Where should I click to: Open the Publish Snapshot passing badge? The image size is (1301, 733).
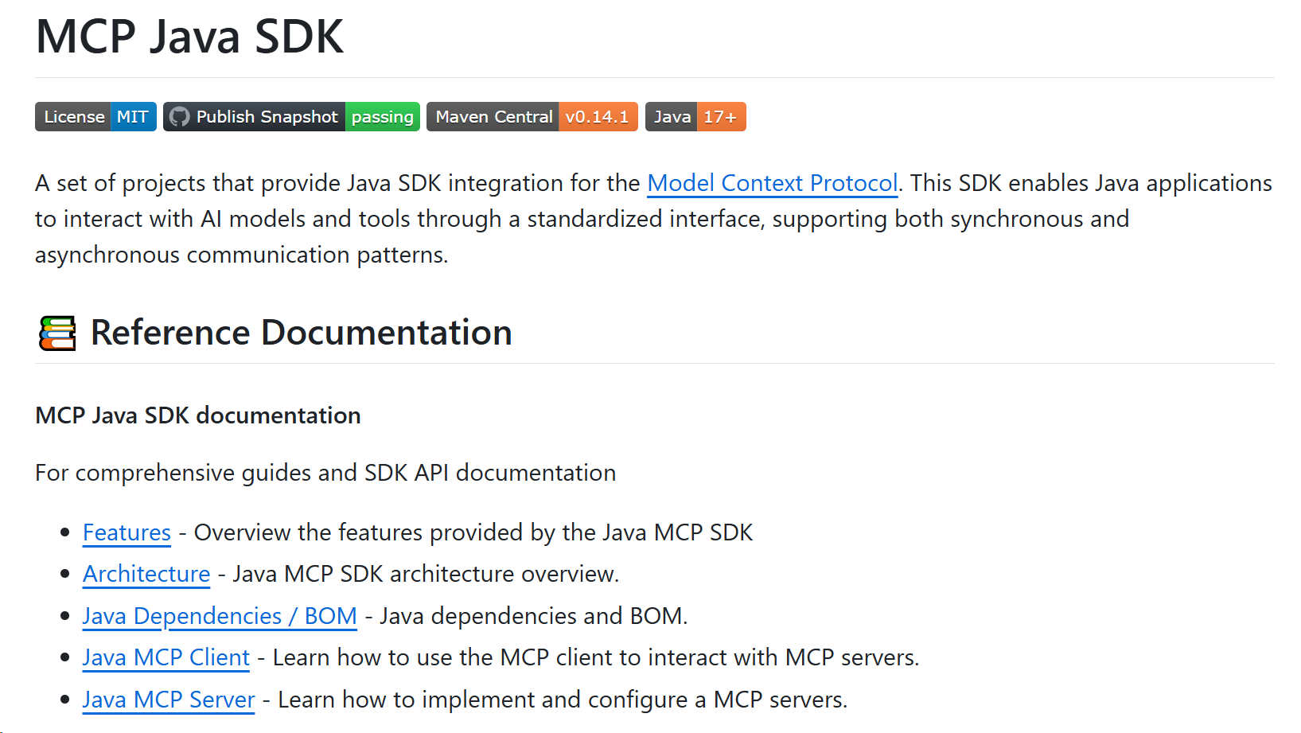[x=291, y=117]
